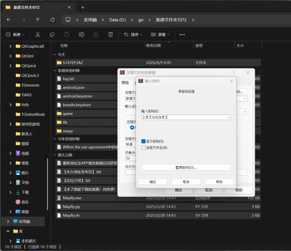Click 此电脑 in the breadcrumb path
Screen dimensions: 291x251
click(90, 20)
